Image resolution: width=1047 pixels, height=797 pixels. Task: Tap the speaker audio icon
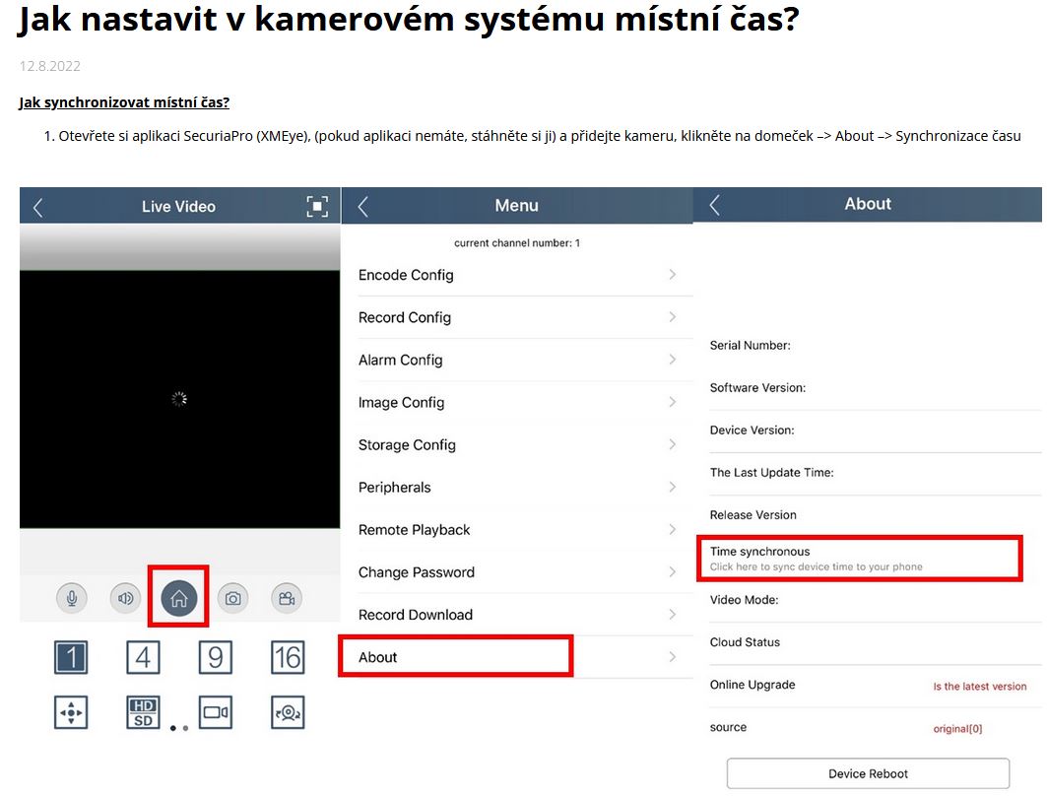[124, 597]
